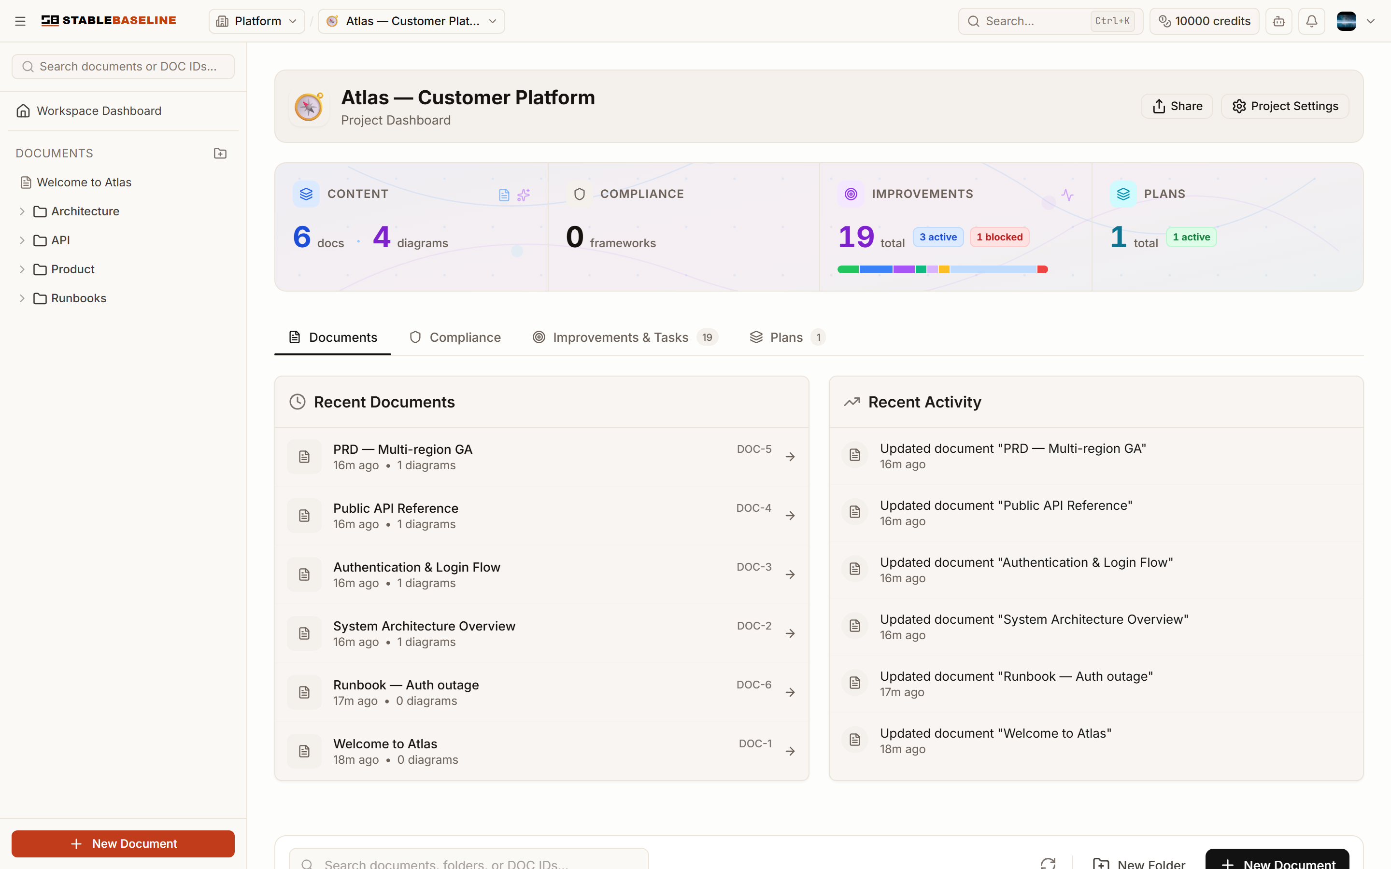This screenshot has height=869, width=1391.
Task: Switch to Improvements & Tasks tab
Action: click(625, 337)
